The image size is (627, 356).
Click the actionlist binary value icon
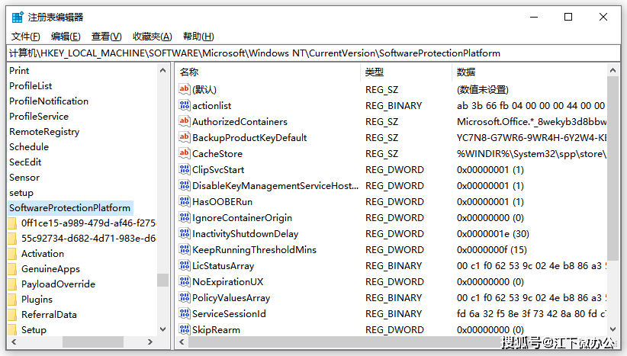(184, 106)
